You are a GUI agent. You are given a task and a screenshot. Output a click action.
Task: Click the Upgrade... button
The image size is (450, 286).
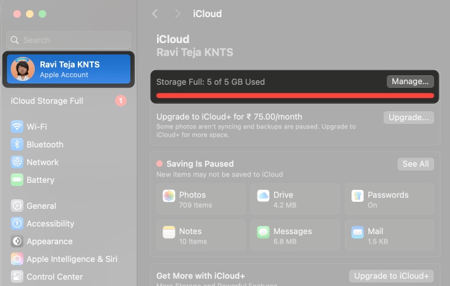coord(408,118)
